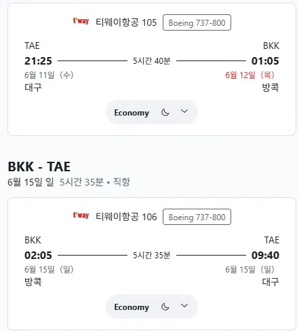Click the 09:40 arrival time in 대구
Viewport: 299px width, 331px height.
(265, 256)
